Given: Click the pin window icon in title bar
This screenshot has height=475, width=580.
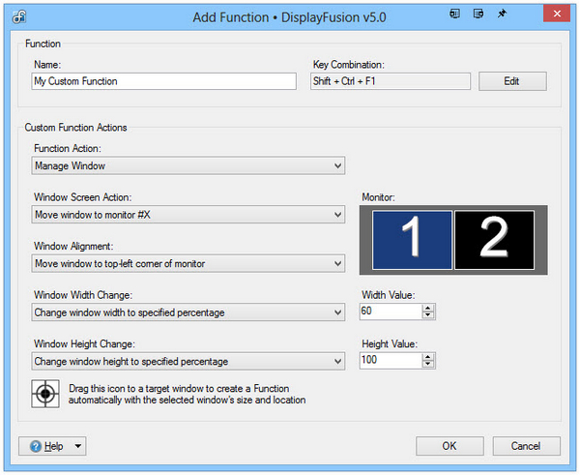Looking at the screenshot, I should tap(502, 15).
